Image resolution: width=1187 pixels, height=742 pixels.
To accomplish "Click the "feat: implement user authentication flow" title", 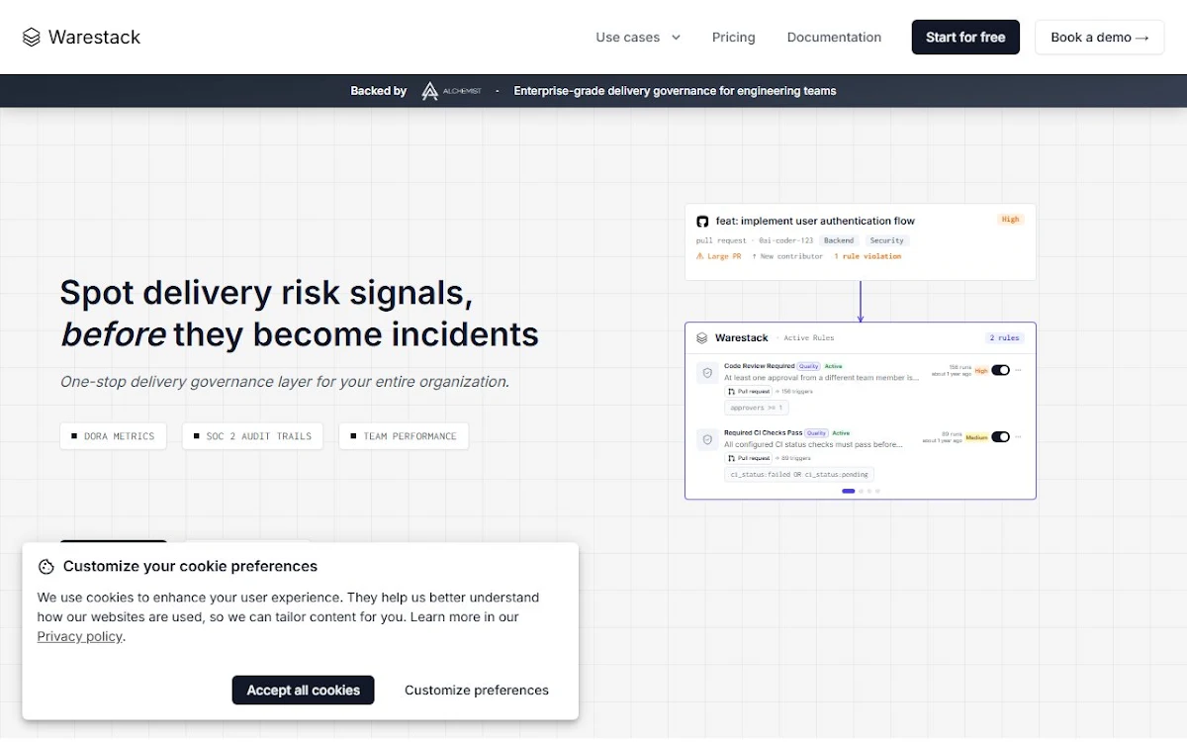I will (x=815, y=221).
